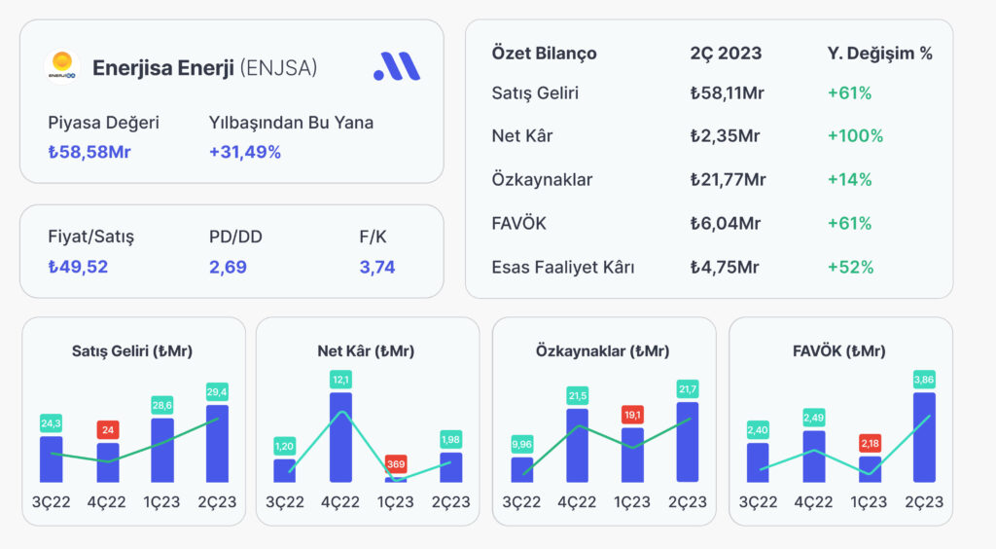Click the 2Ç23 bar in FAVÖK chart
Image resolution: width=996 pixels, height=549 pixels.
924,437
